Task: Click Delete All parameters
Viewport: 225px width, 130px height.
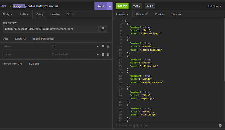Action: [21, 39]
